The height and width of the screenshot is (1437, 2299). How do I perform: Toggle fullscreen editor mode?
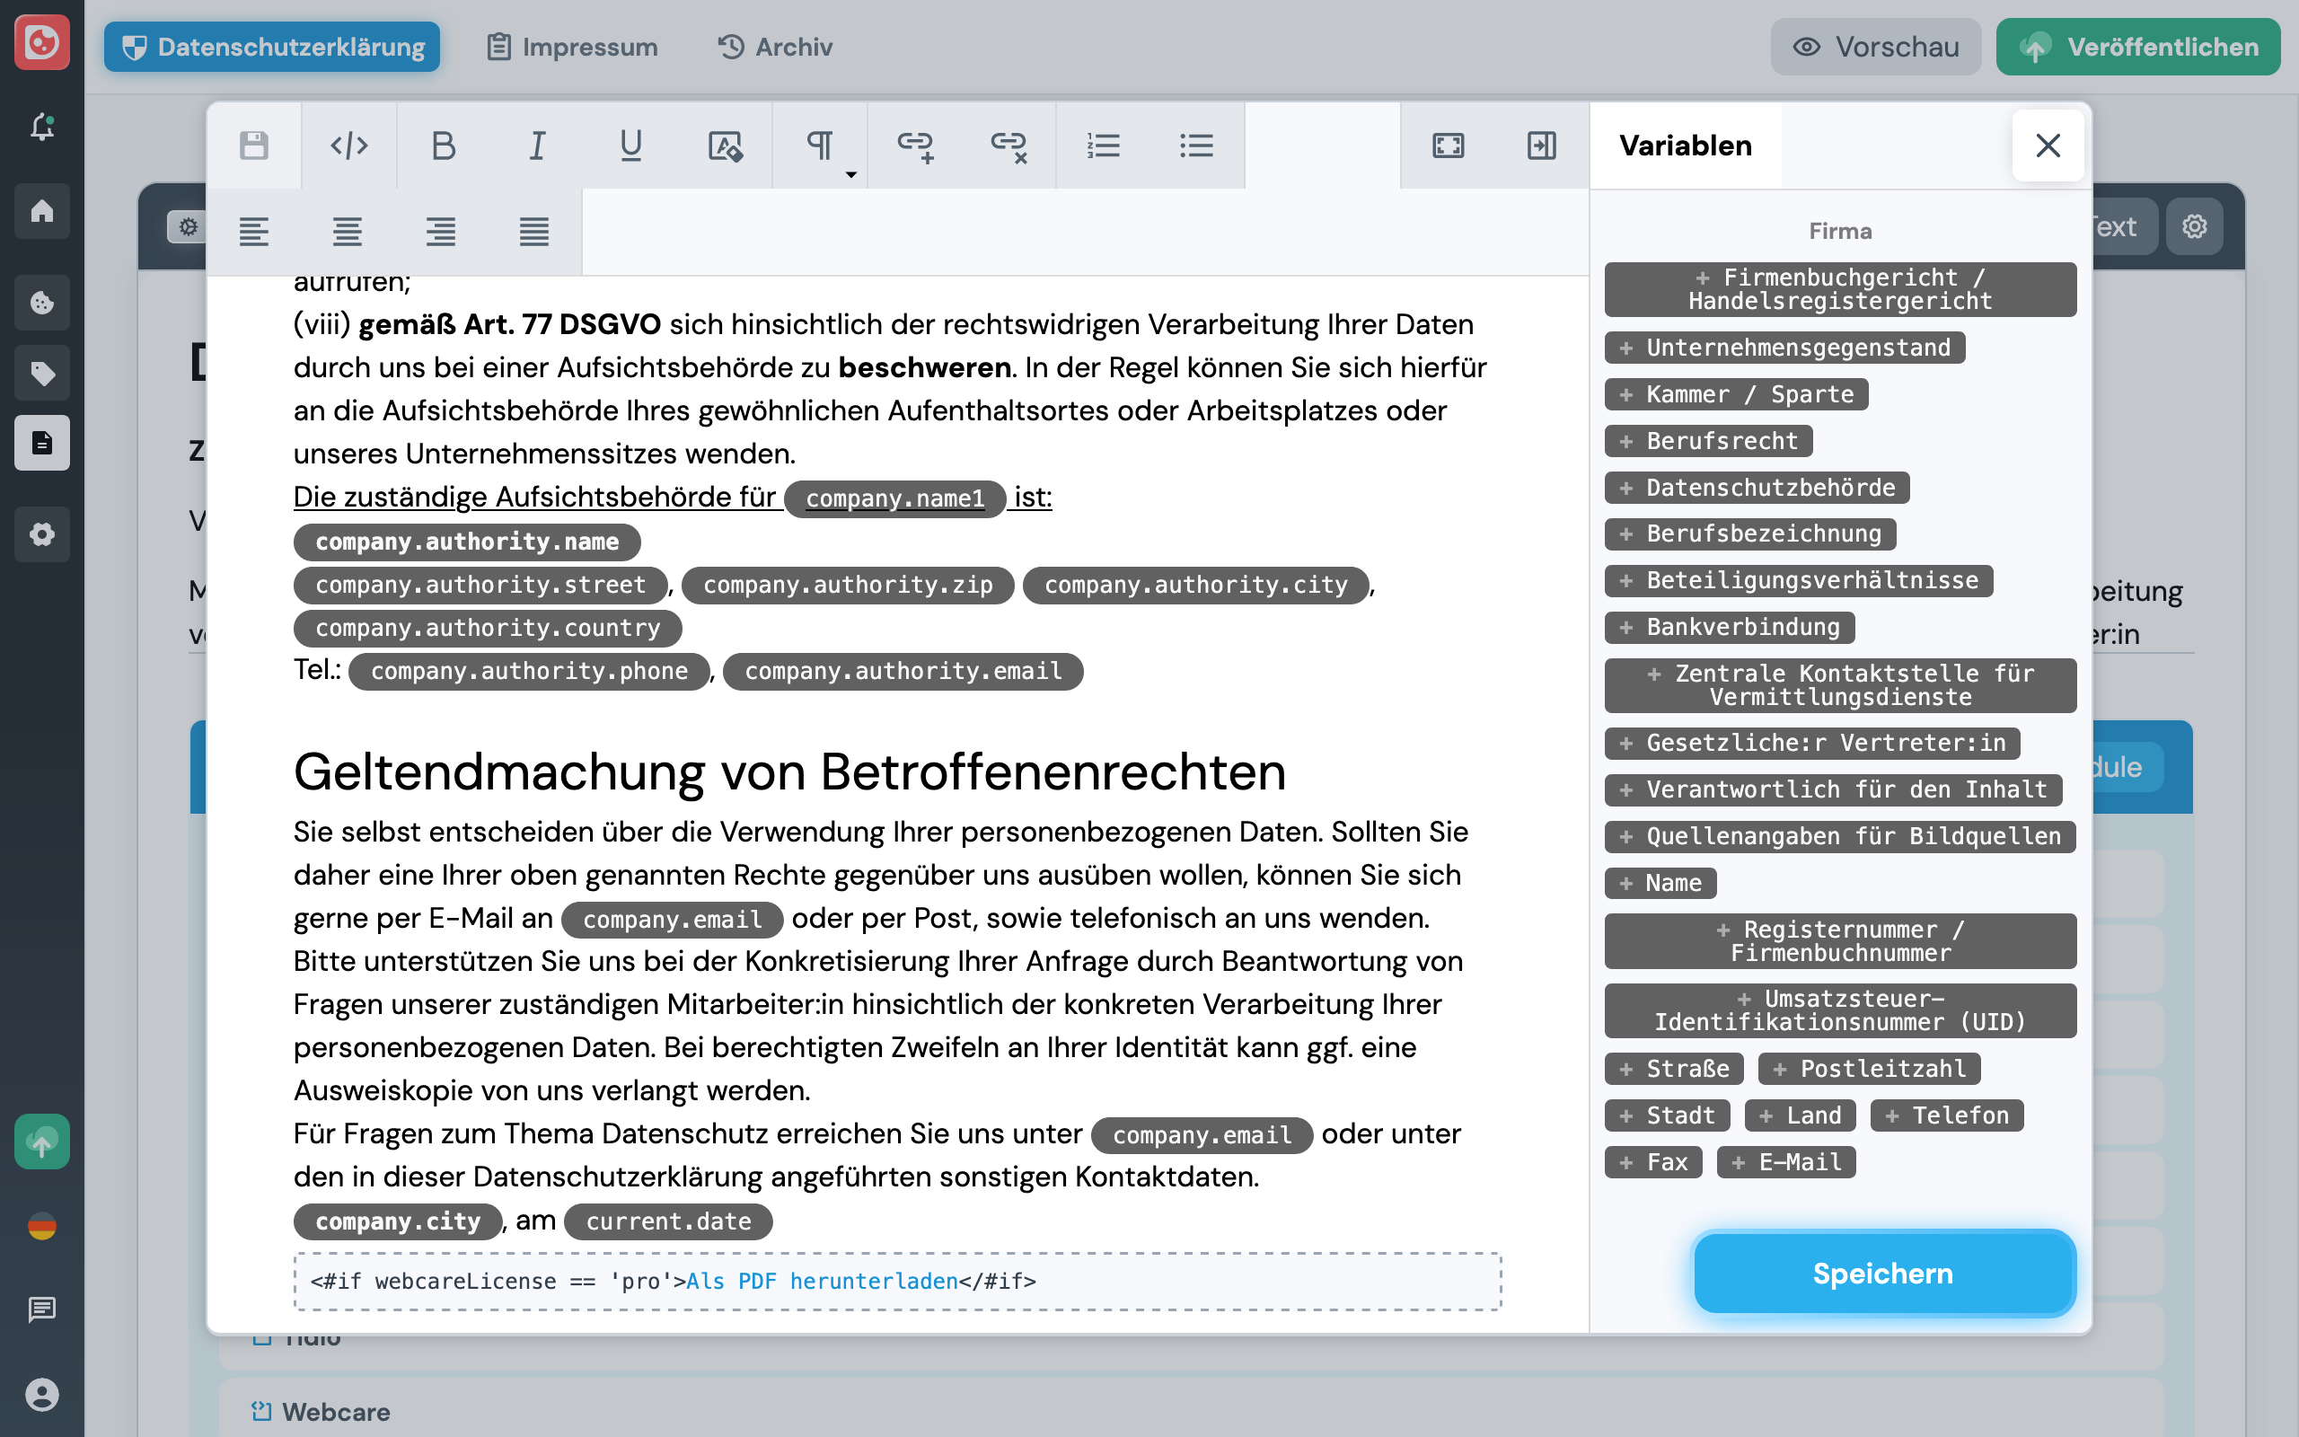(1445, 146)
